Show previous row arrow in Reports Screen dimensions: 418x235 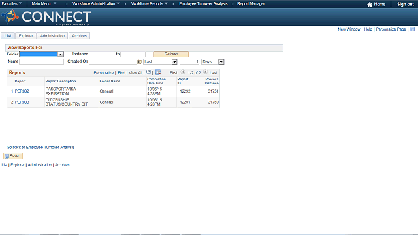(183, 72)
